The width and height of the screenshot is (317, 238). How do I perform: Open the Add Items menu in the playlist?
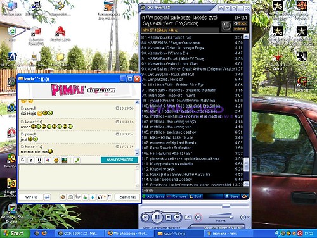coord(153,196)
